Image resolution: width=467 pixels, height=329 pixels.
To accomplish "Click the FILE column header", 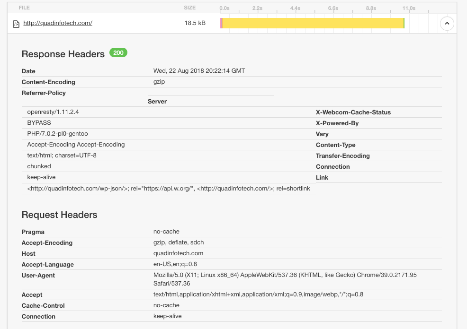I will coord(24,8).
